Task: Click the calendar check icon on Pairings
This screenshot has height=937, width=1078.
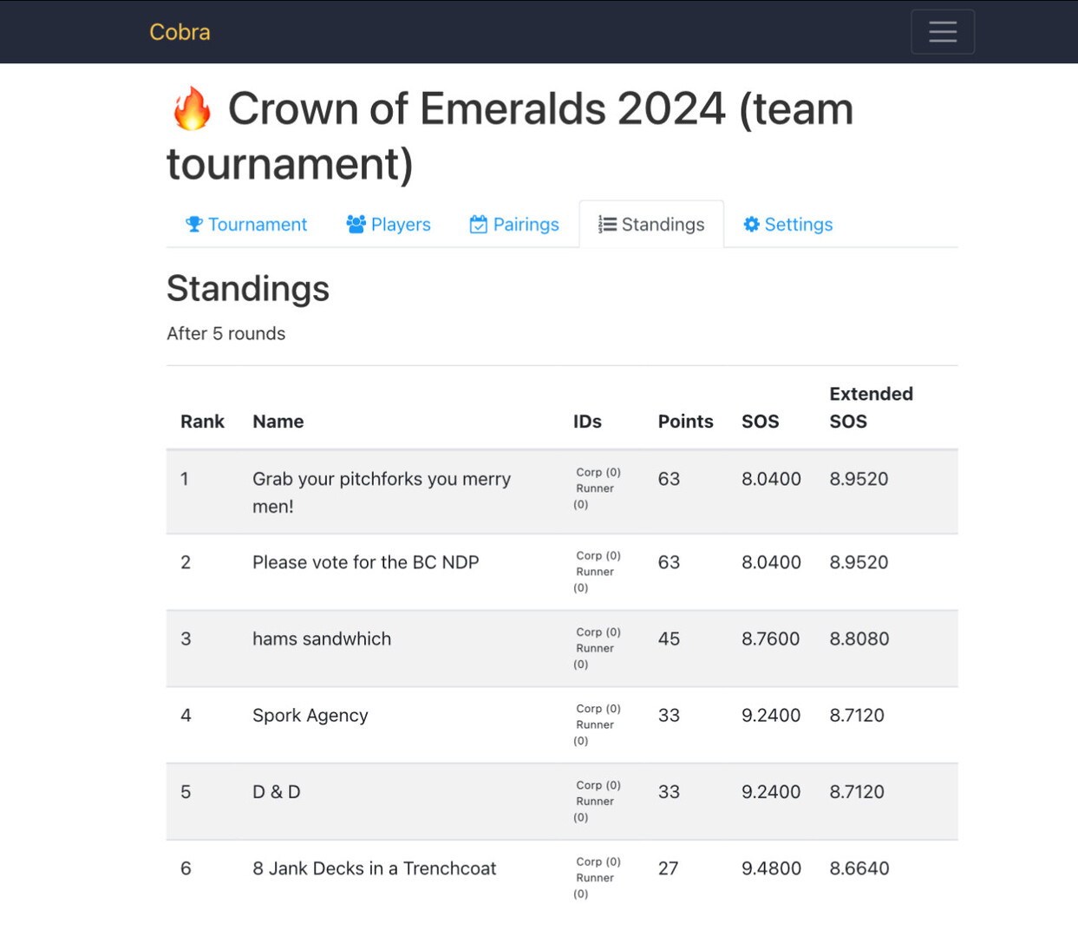Action: point(478,225)
